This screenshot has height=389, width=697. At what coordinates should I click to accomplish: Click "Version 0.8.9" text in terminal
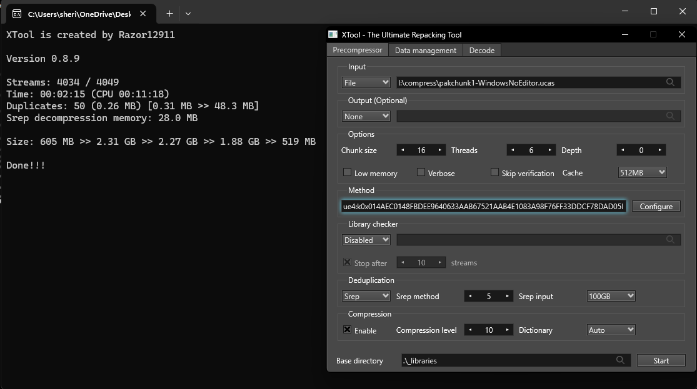43,59
